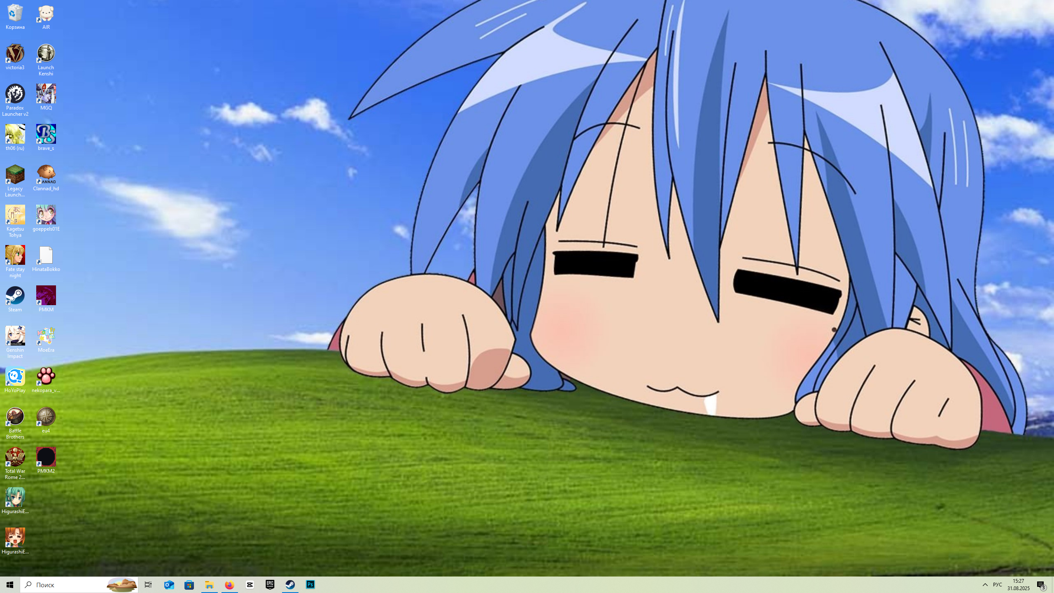Select Paradox Launcher v2 shortcut
Image resolution: width=1054 pixels, height=593 pixels.
click(15, 100)
